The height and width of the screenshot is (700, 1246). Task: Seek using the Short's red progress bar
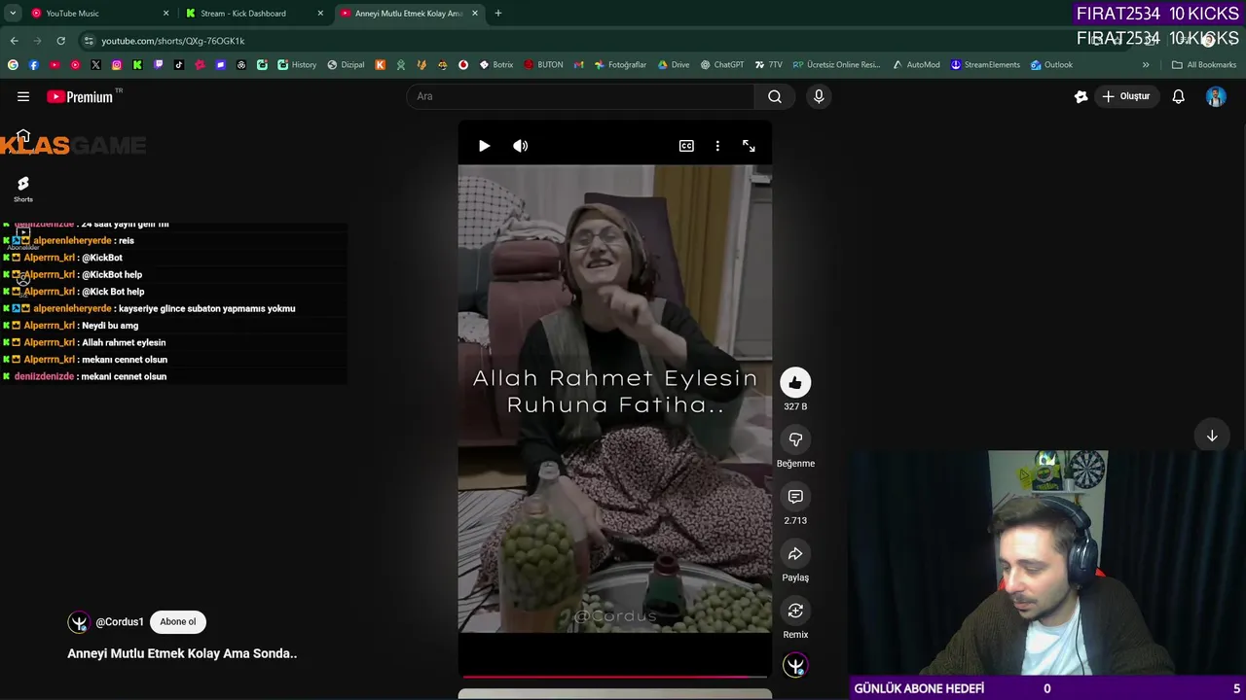[x=615, y=676]
